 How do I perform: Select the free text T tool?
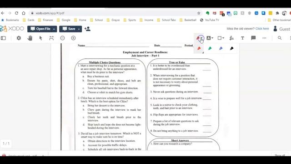(242, 38)
